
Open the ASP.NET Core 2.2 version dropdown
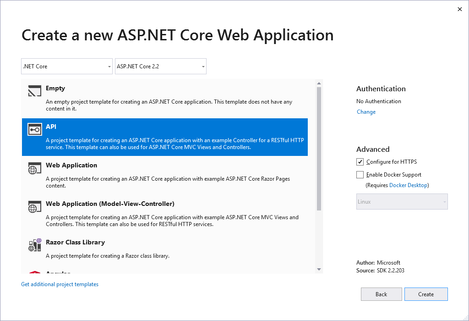coord(160,66)
